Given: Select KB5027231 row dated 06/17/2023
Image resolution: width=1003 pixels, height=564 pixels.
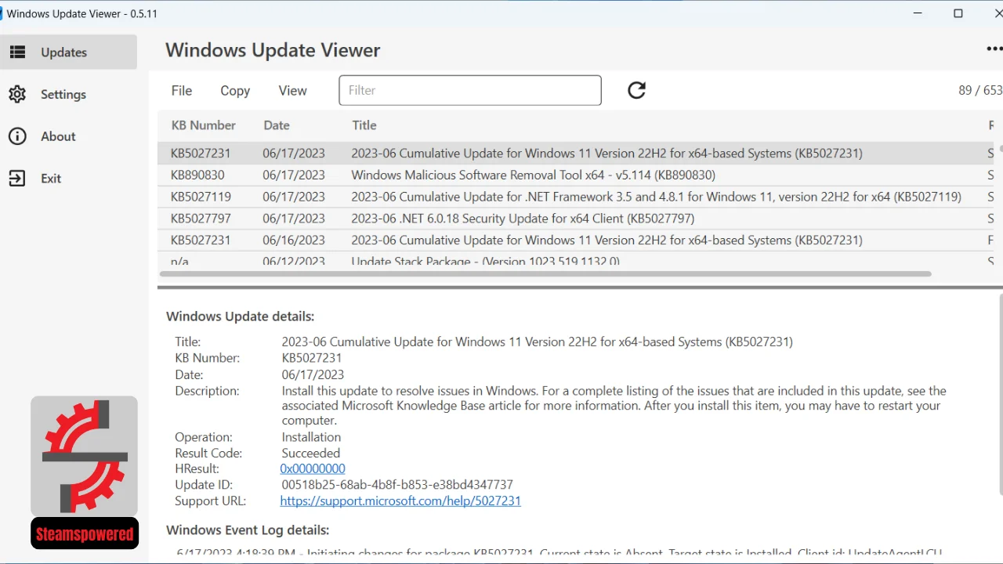Looking at the screenshot, I should pyautogui.click(x=577, y=154).
